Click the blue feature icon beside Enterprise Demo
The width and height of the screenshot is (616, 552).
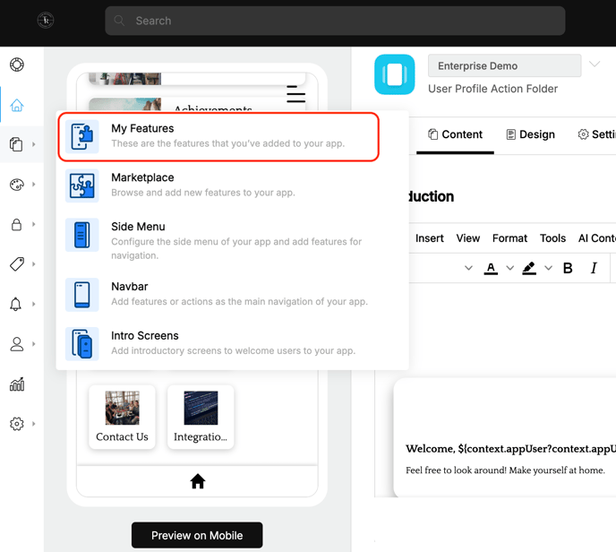[x=395, y=74]
